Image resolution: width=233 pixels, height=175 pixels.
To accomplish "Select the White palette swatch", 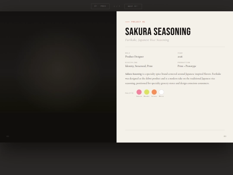I will 161,92.
